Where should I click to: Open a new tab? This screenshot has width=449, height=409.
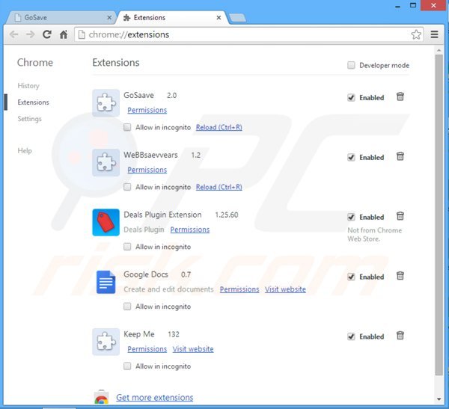(x=238, y=18)
